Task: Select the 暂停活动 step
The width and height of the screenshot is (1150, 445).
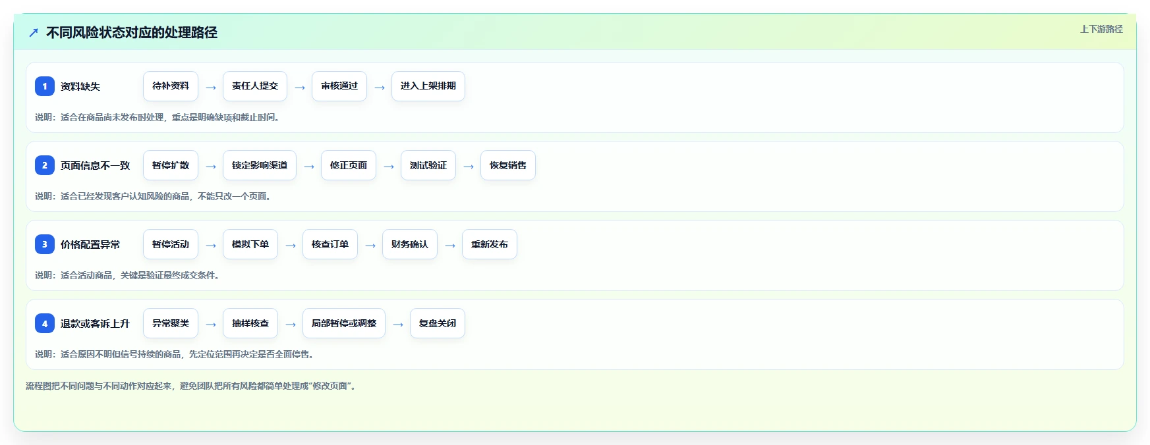Action: coord(171,244)
